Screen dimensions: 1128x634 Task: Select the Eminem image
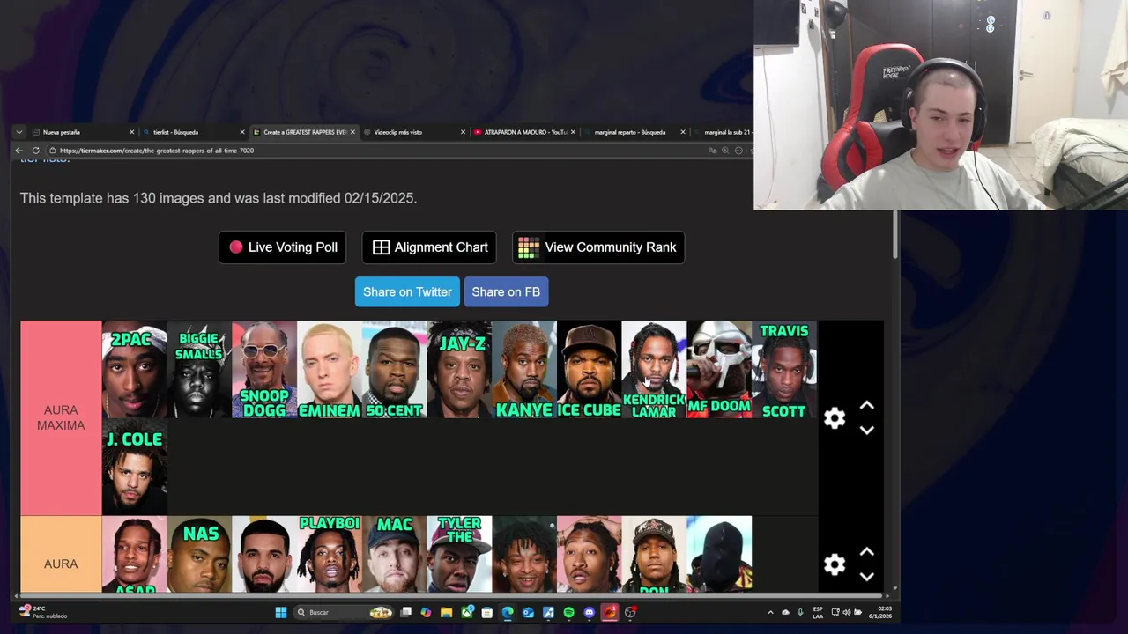coord(330,369)
